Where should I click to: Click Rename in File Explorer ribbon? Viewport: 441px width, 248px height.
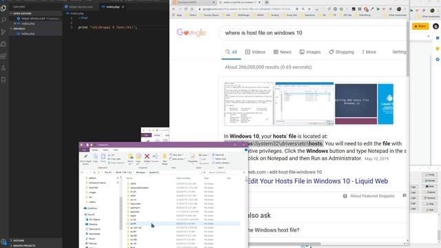coord(155,158)
